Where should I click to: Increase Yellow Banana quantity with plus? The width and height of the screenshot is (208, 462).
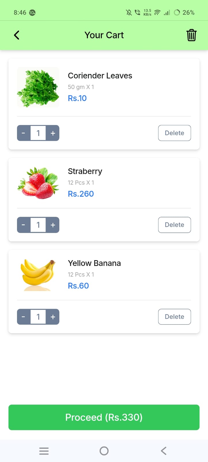pyautogui.click(x=53, y=317)
